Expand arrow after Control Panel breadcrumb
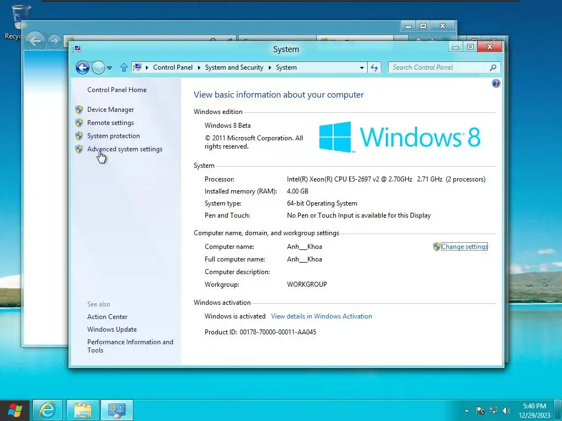562x421 pixels. pos(199,67)
